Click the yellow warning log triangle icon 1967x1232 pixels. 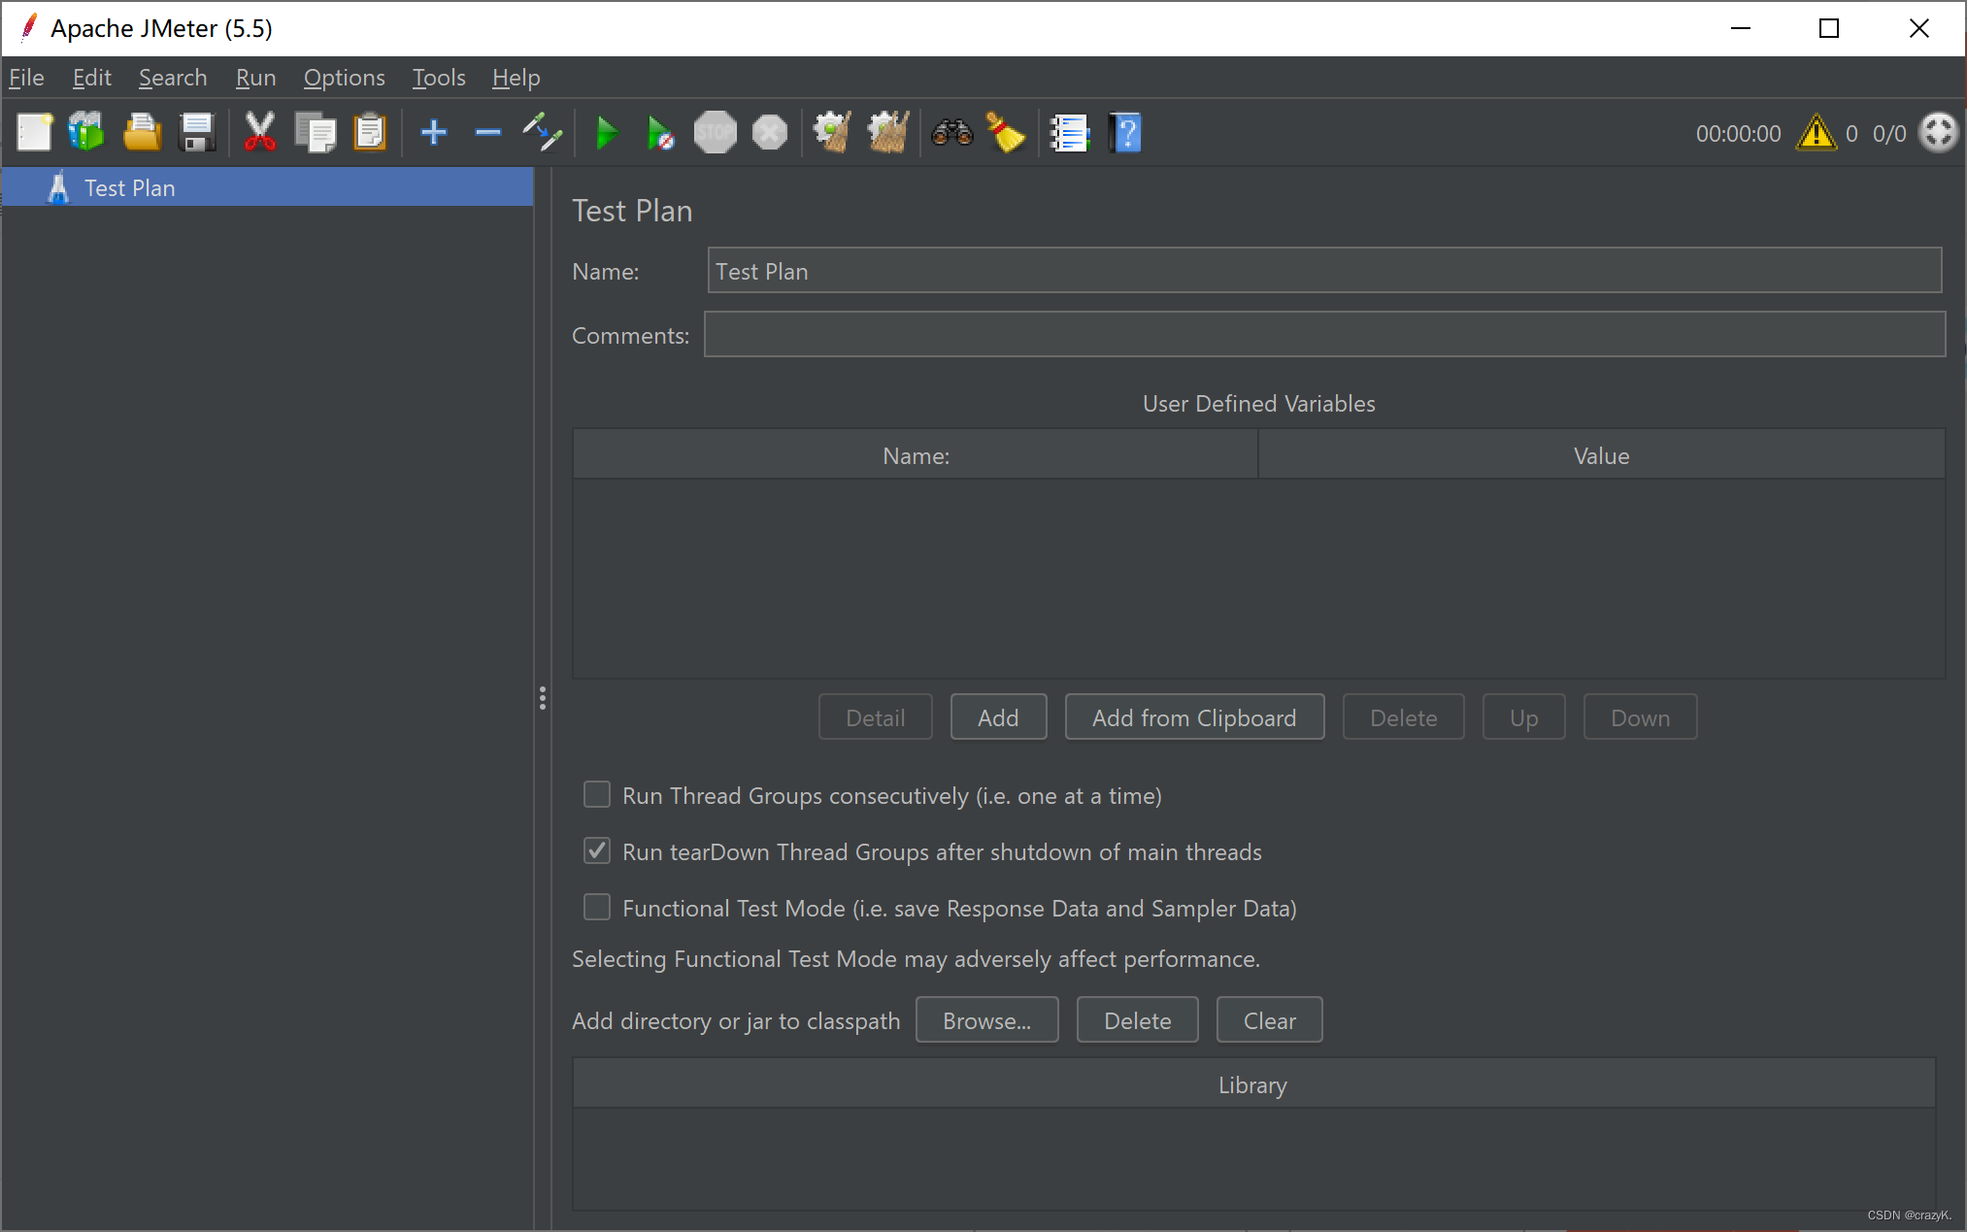click(x=1817, y=133)
